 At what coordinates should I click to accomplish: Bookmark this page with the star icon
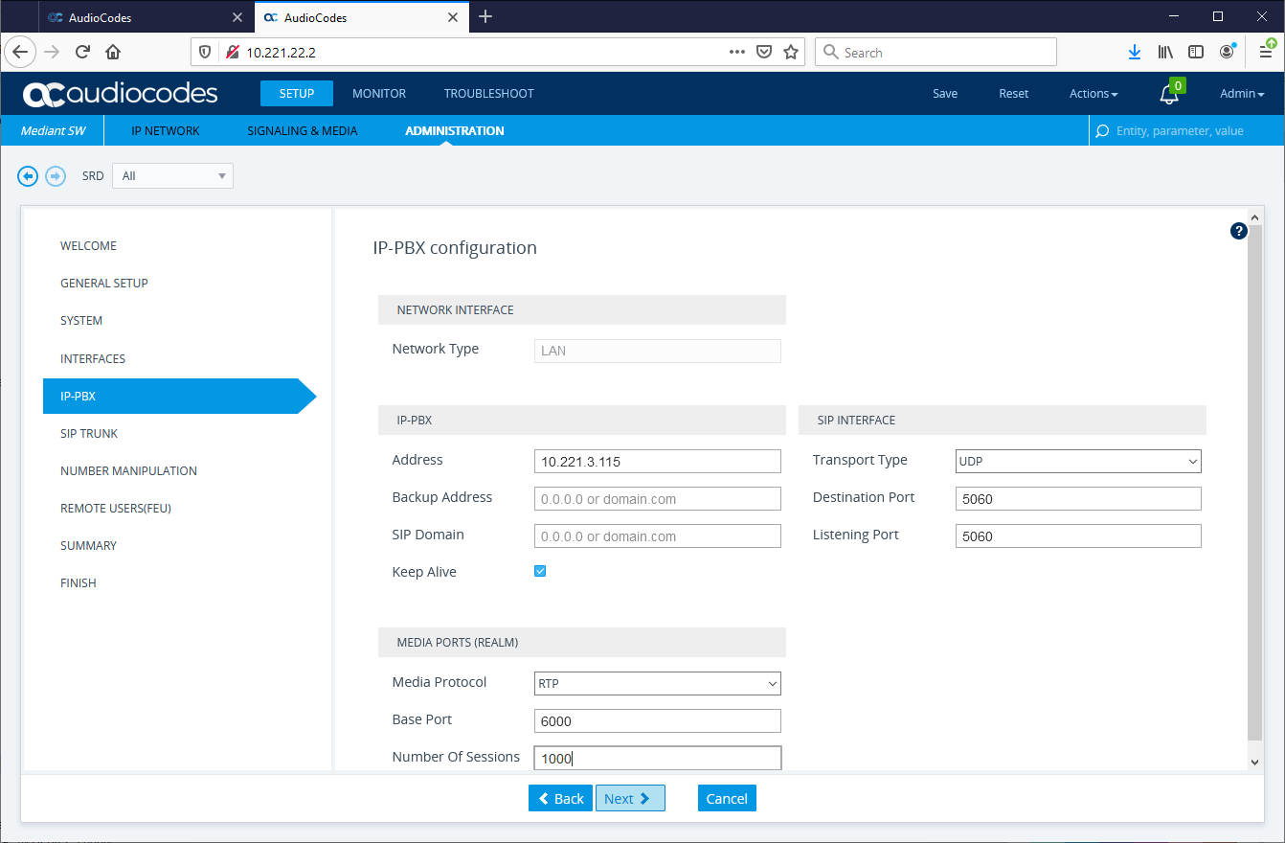pyautogui.click(x=791, y=53)
